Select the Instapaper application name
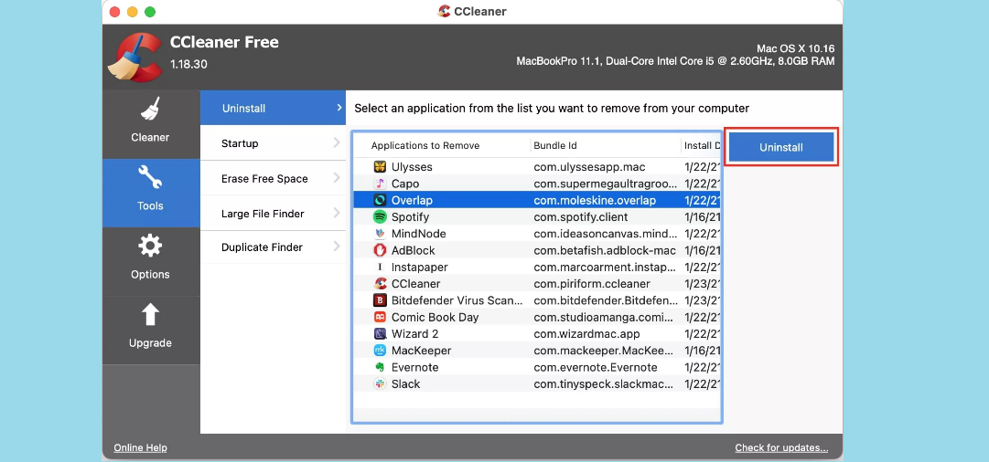989x462 pixels. pos(419,267)
